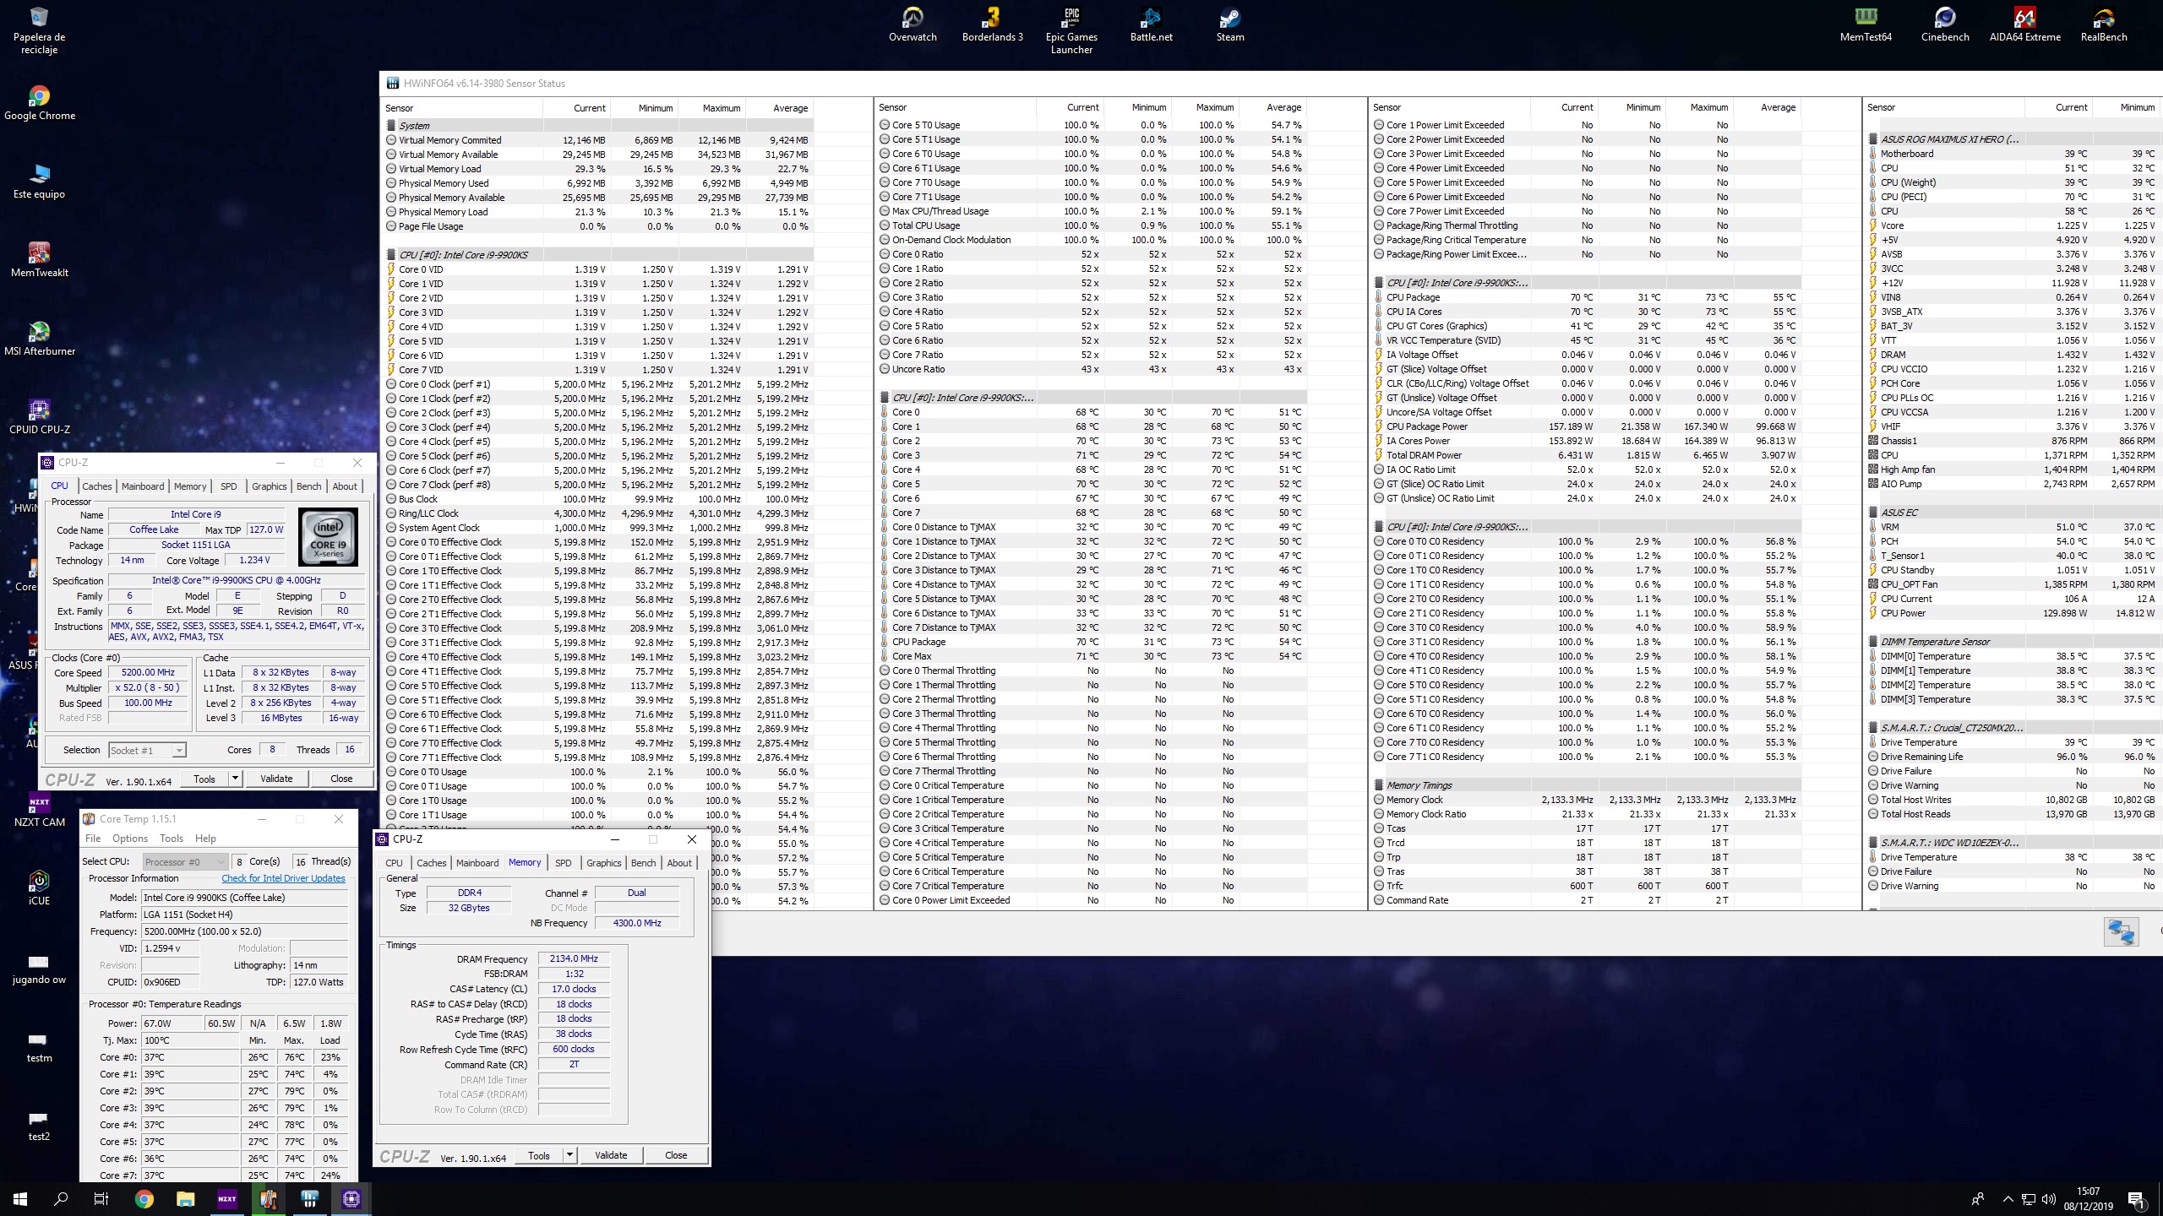Viewport: 2163px width, 1216px height.
Task: Click the two-monitors button in HWiNFO's bottom bar
Action: coord(2121,931)
